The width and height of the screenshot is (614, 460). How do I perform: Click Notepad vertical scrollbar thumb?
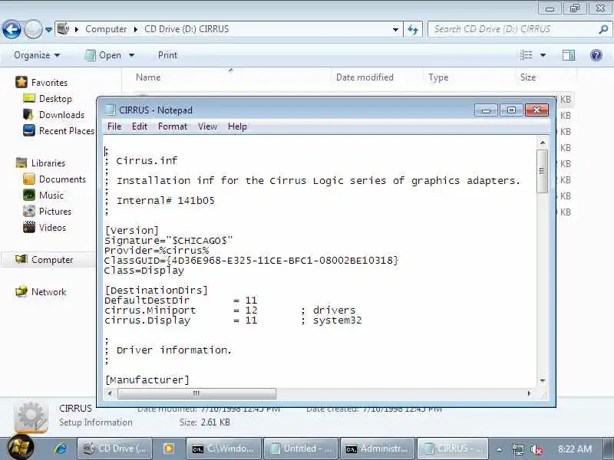(x=543, y=171)
